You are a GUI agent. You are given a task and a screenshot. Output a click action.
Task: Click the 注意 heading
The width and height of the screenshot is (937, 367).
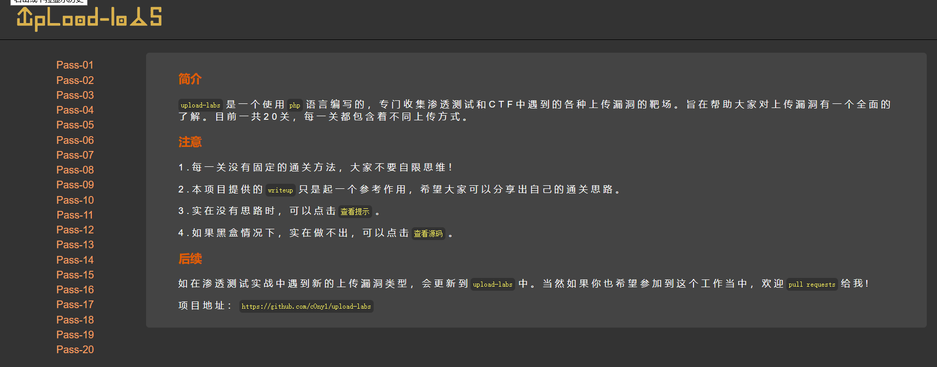click(190, 142)
